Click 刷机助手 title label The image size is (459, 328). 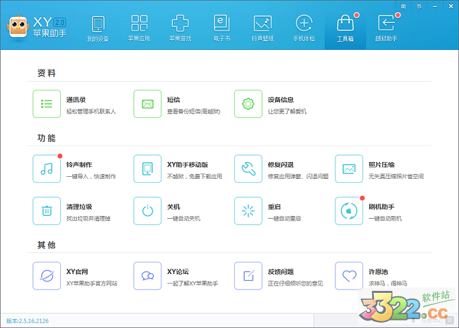pos(381,207)
